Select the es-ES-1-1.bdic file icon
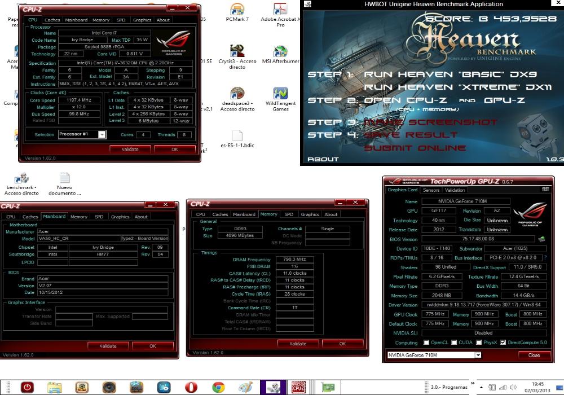Screen dimensions: 564x395 237,139
